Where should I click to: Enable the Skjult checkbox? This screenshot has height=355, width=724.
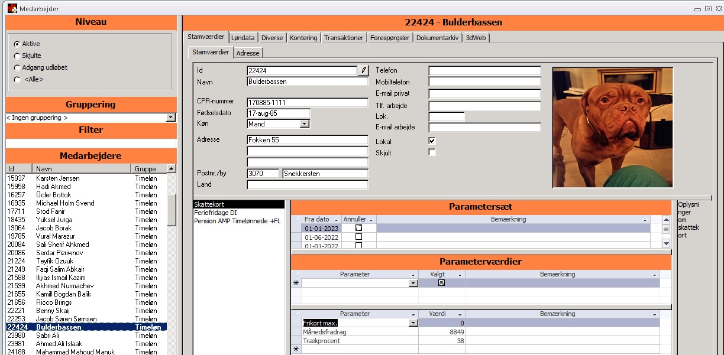[x=432, y=152]
